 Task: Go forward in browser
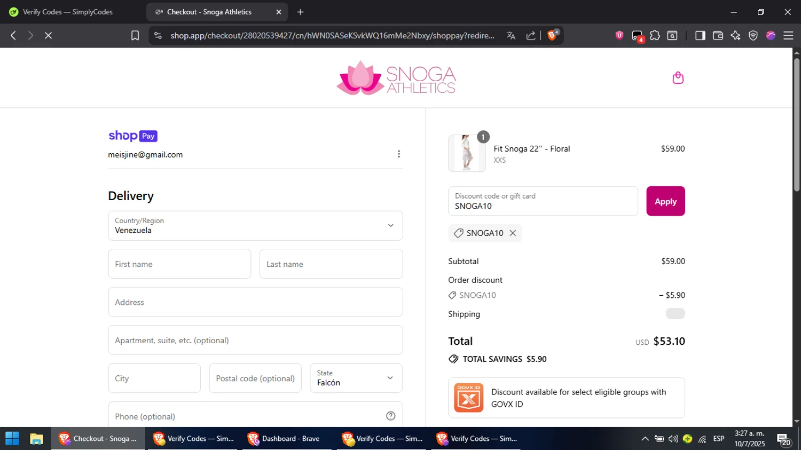pos(30,35)
